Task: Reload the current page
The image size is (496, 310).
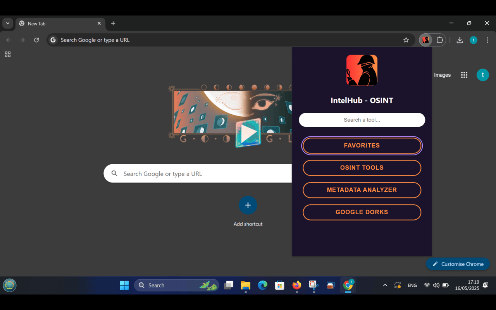Action: [x=36, y=40]
